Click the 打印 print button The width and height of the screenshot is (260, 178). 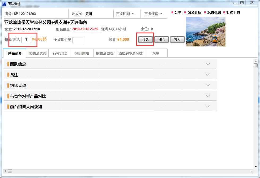tap(161, 40)
